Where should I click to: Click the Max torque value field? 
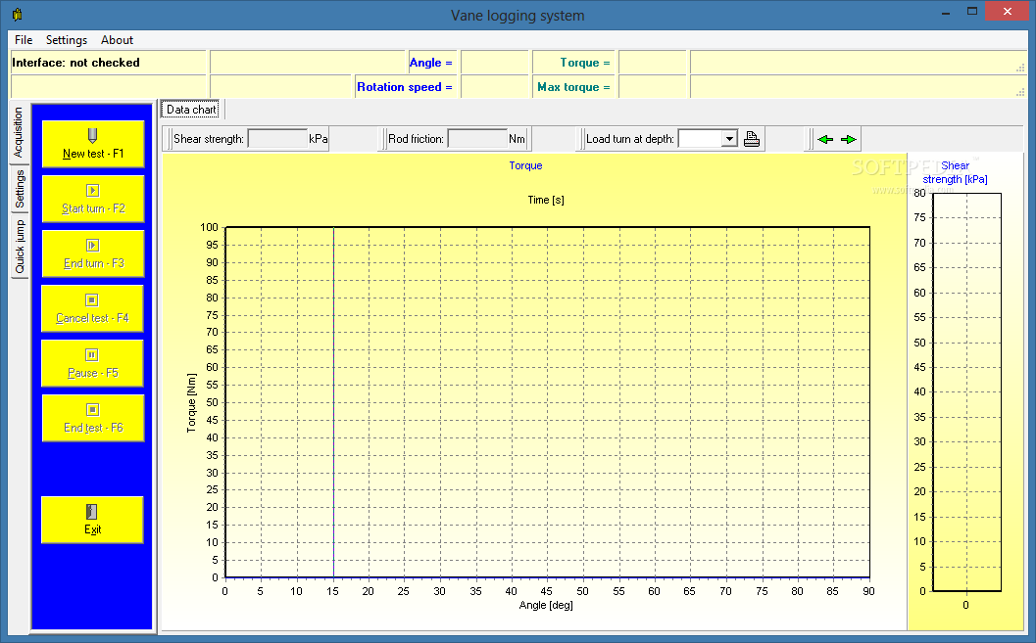[653, 87]
